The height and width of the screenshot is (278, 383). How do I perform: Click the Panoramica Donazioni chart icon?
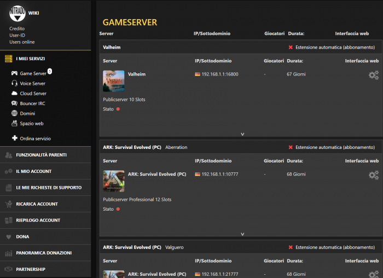[9, 253]
